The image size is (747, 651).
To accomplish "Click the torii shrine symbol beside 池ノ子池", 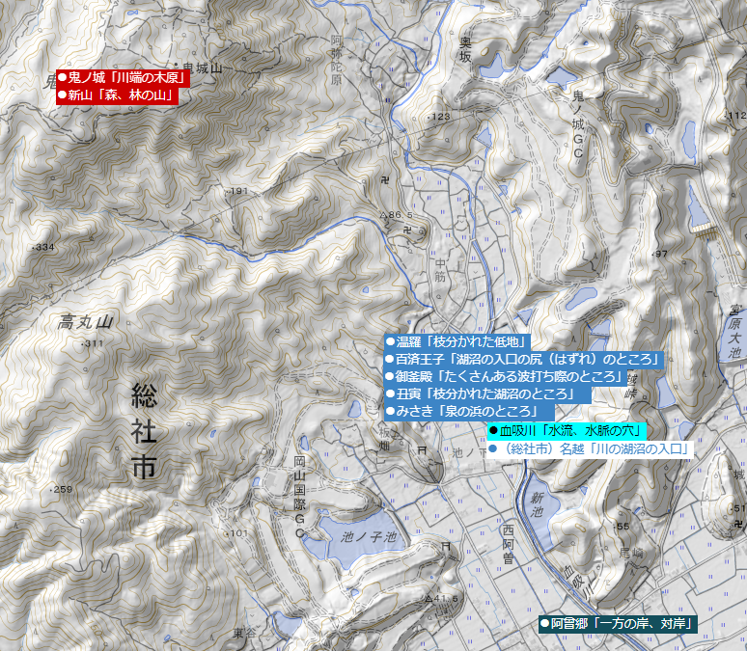I will coord(445,545).
